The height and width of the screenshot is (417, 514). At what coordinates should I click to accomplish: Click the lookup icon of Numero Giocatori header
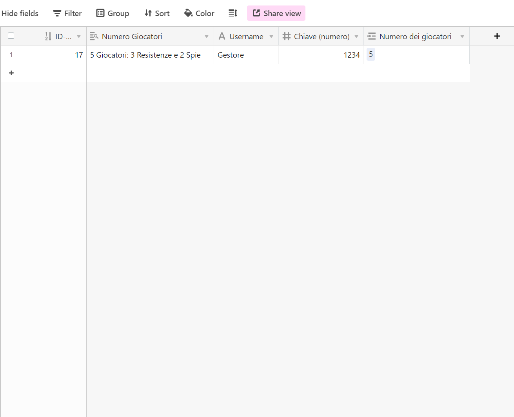pyautogui.click(x=94, y=36)
